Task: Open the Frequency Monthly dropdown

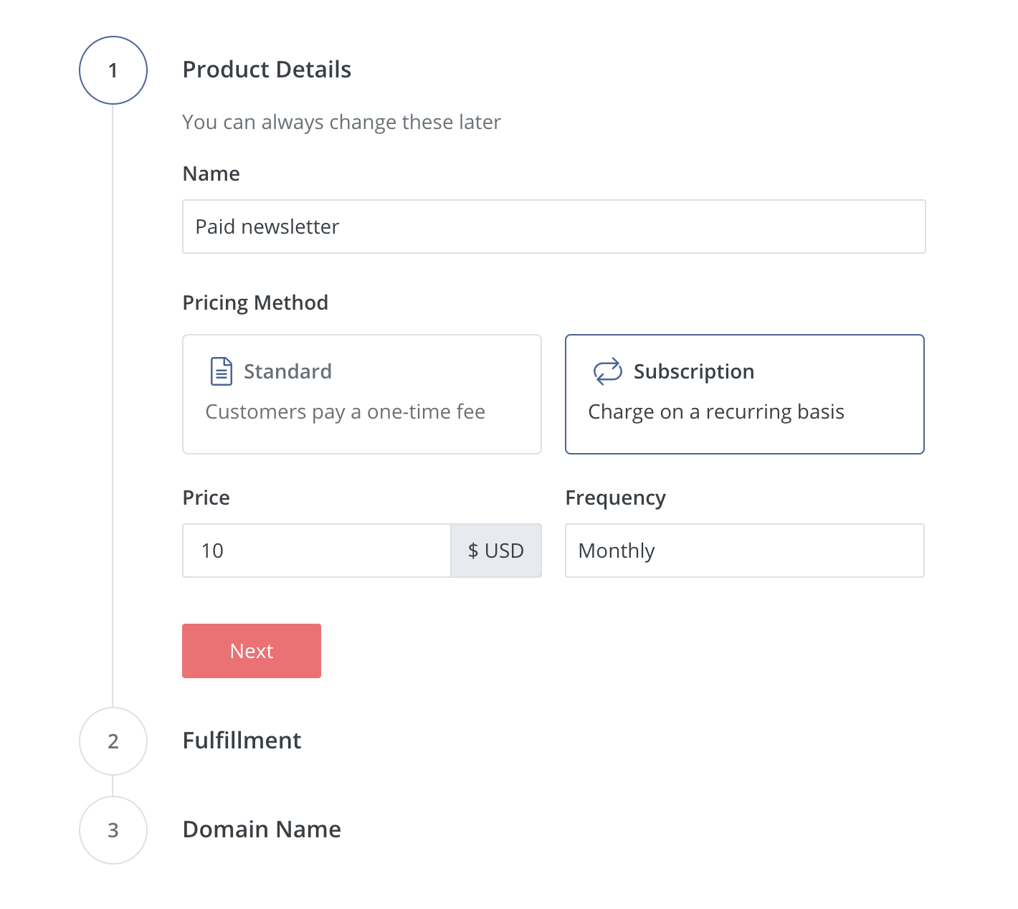Action: tap(744, 551)
